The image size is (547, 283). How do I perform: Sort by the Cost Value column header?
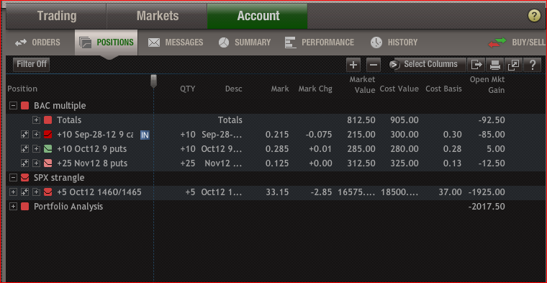(399, 89)
